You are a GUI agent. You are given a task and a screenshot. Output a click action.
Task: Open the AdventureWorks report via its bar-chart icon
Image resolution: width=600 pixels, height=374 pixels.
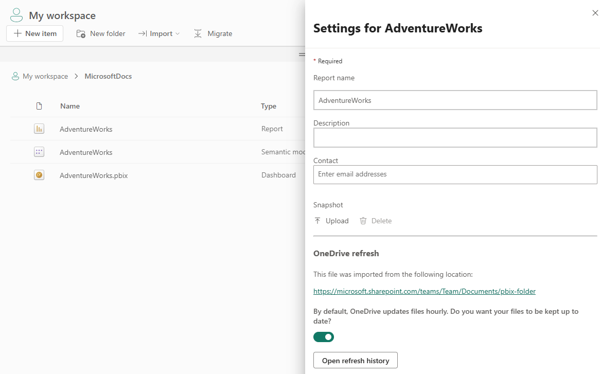(x=39, y=129)
